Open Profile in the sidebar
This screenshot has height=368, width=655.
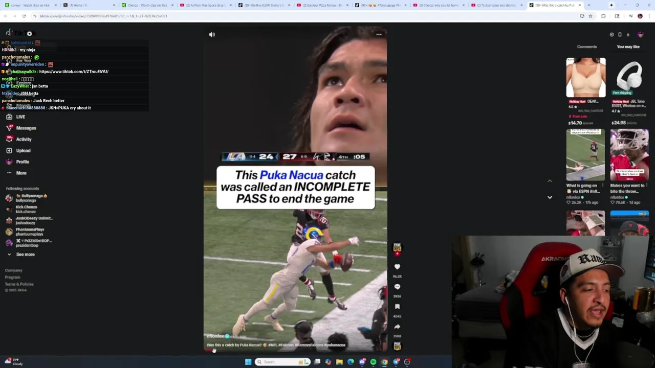coord(17,162)
